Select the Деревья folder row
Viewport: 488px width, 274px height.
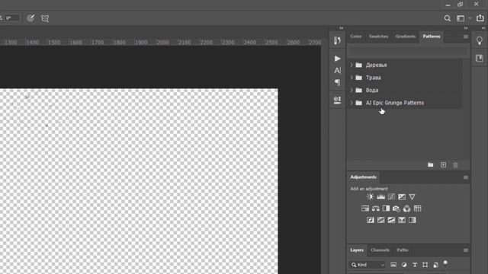point(405,65)
